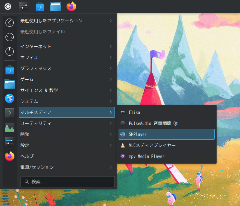
Task: Open Discover from the menu favorites sidebar
Action: 10,70
